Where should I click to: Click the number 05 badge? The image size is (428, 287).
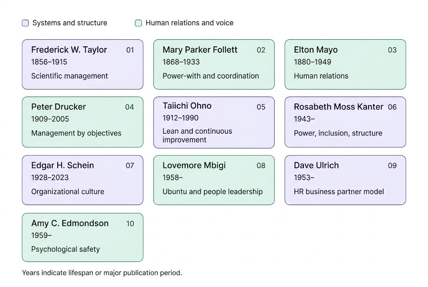[x=261, y=107]
